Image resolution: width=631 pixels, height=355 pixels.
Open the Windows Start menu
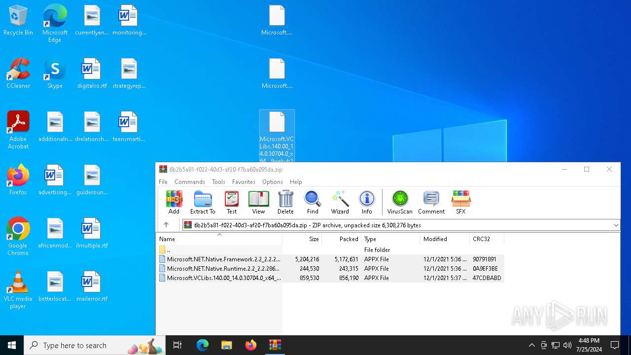(x=12, y=345)
